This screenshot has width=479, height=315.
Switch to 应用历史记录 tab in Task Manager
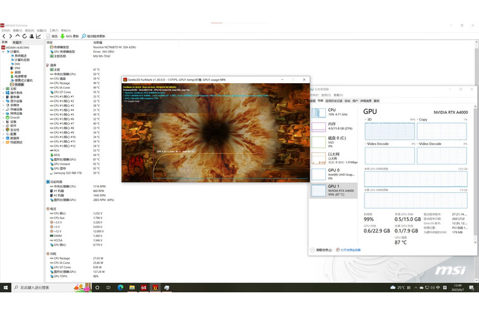332,101
